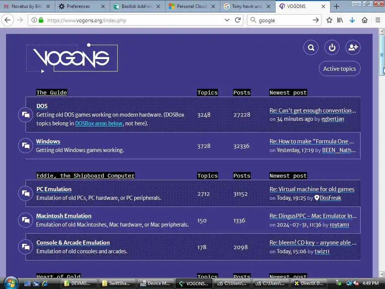Click the search field containing 'google'
Viewport: 385px width, 289px height.
click(283, 20)
